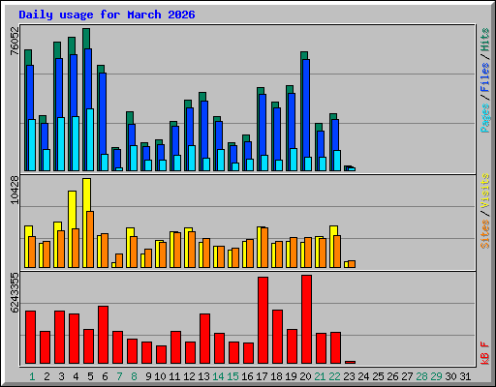Click the red KB bar for day 20
The image size is (496, 387).
click(306, 319)
